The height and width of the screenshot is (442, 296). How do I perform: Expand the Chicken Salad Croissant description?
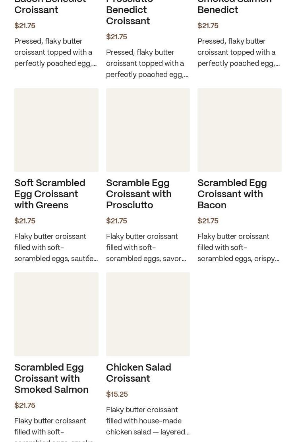(147, 421)
